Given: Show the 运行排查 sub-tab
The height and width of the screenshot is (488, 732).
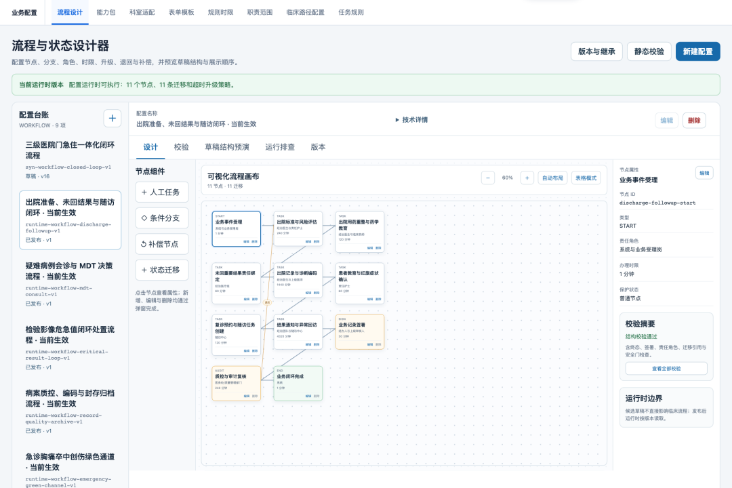Looking at the screenshot, I should tap(280, 147).
